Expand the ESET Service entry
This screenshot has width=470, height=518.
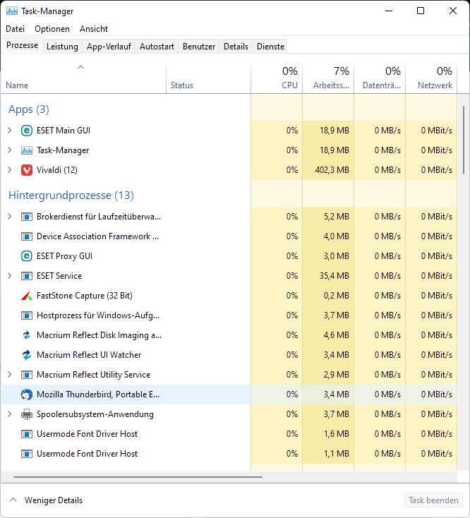[x=10, y=275]
